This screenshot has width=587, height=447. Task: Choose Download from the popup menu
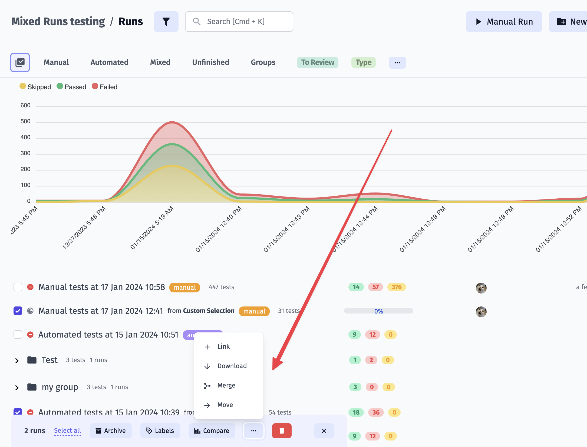[229, 366]
